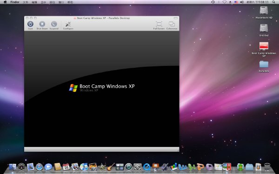Image resolution: width=279 pixels, height=174 pixels.
Task: Open Finder from the Dock
Action: 13,167
